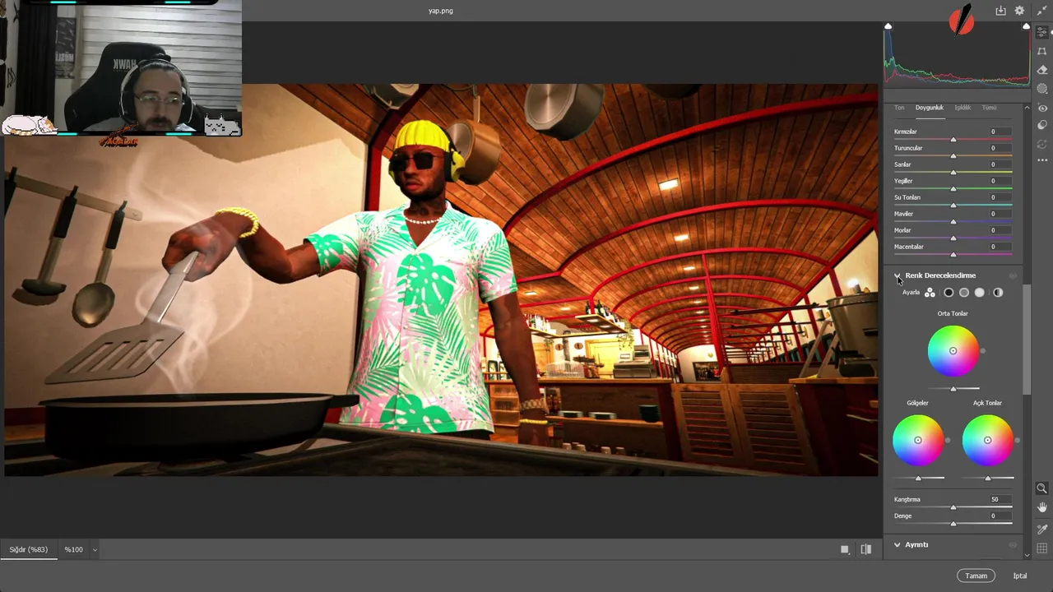Click the Yeşiller saturation slider
Screen dimensions: 1053x592
coord(953,189)
